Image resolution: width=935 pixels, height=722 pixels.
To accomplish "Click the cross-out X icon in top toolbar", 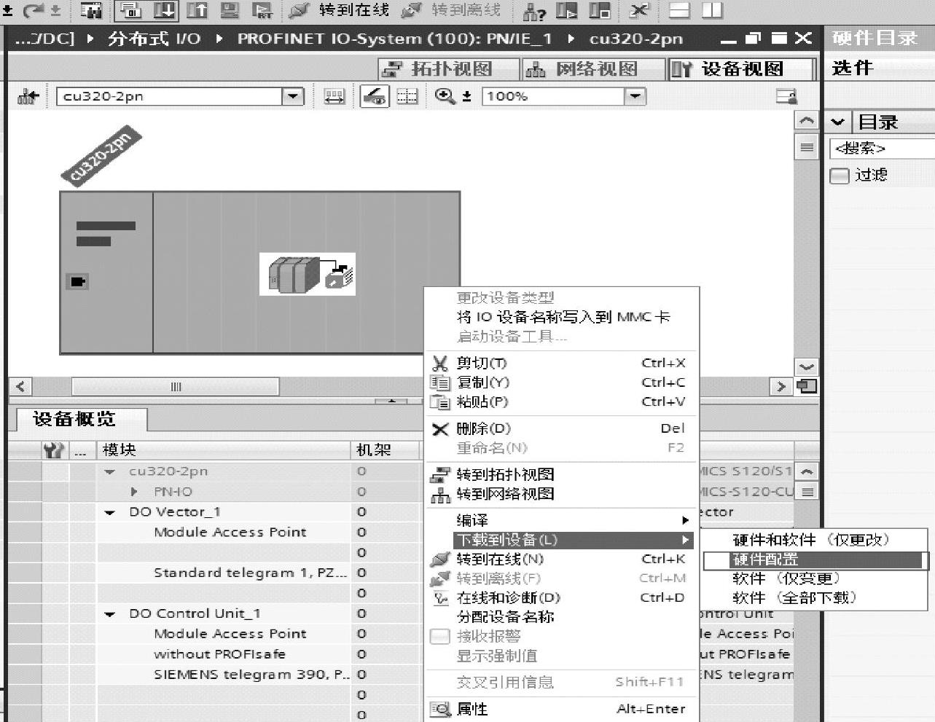I will coord(638,10).
